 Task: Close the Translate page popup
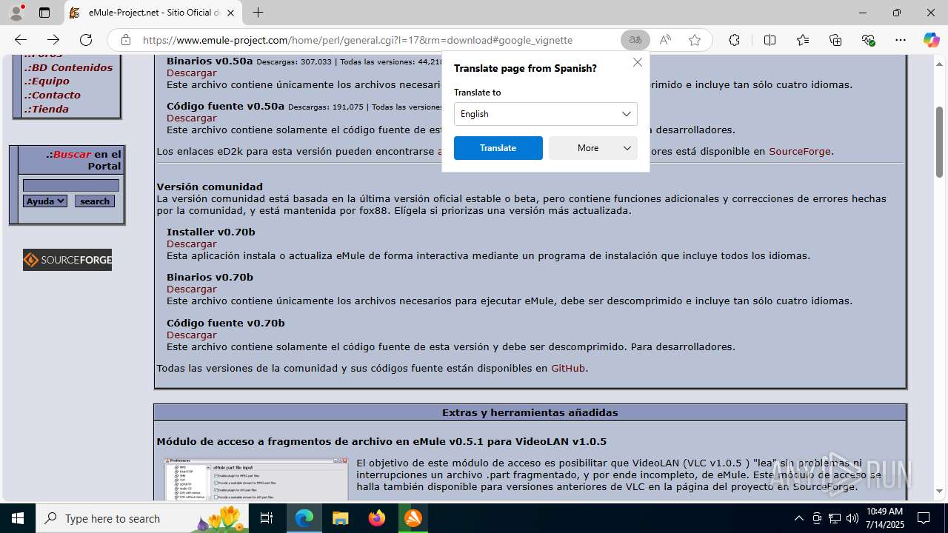pos(638,62)
